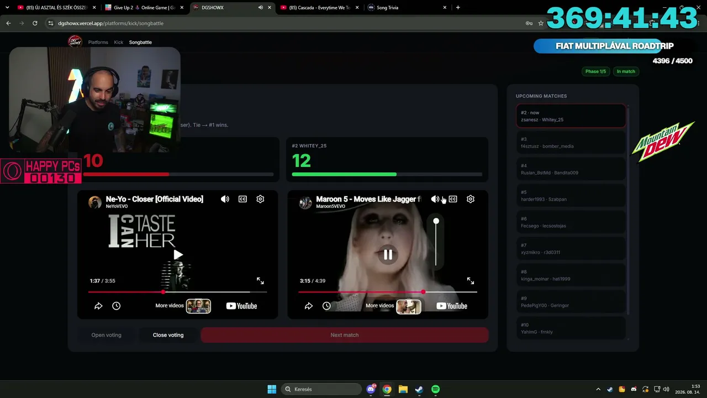The height and width of the screenshot is (398, 707).
Task: Switch to the Song Trivia browser tab
Action: 407,8
